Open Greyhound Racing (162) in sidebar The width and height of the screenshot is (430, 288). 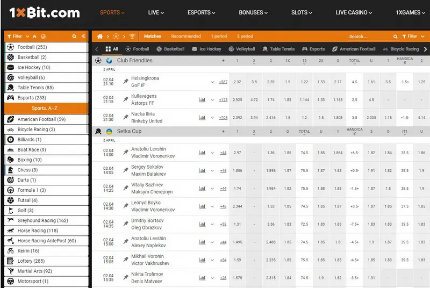[46, 221]
